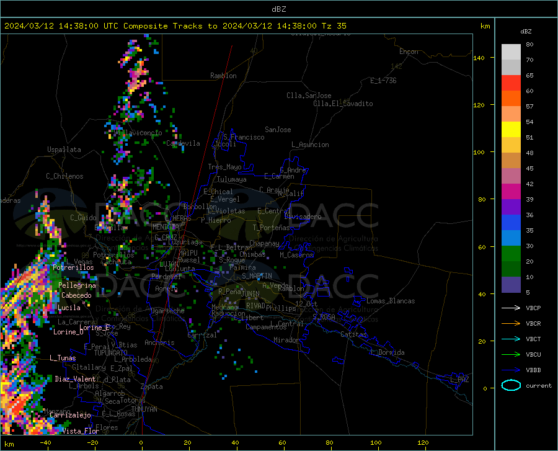This screenshot has width=558, height=451.
Task: Click the Pellegrina label
Action: pyautogui.click(x=77, y=285)
